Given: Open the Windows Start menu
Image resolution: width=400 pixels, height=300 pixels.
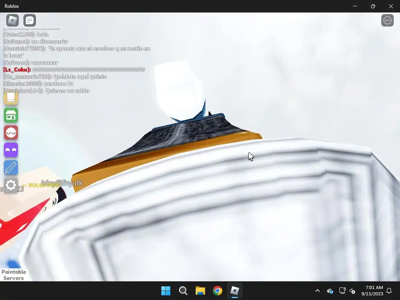Looking at the screenshot, I should [x=166, y=291].
